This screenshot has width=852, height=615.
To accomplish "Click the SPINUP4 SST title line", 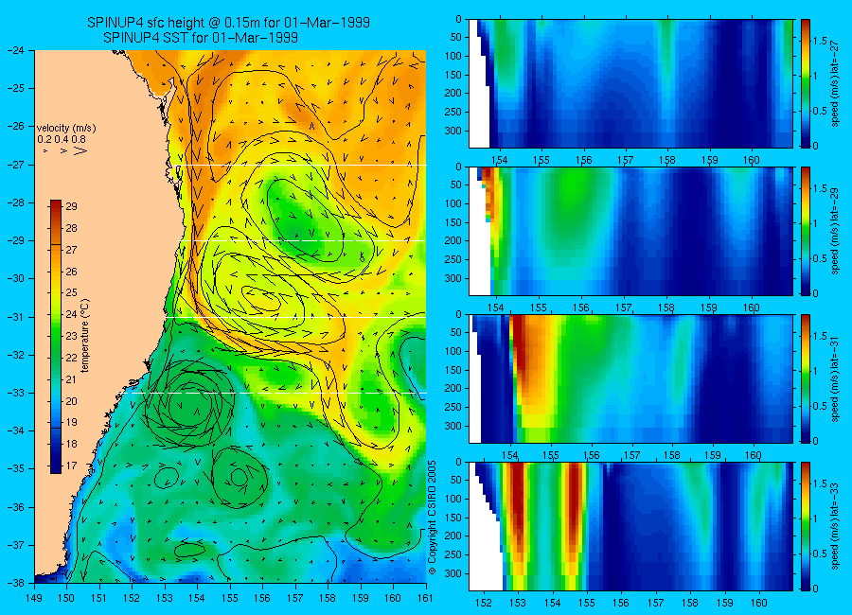I will coord(201,38).
